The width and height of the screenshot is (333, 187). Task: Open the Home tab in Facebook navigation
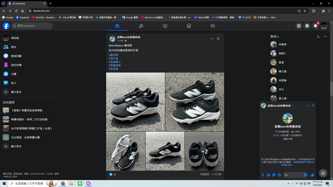(x=117, y=26)
